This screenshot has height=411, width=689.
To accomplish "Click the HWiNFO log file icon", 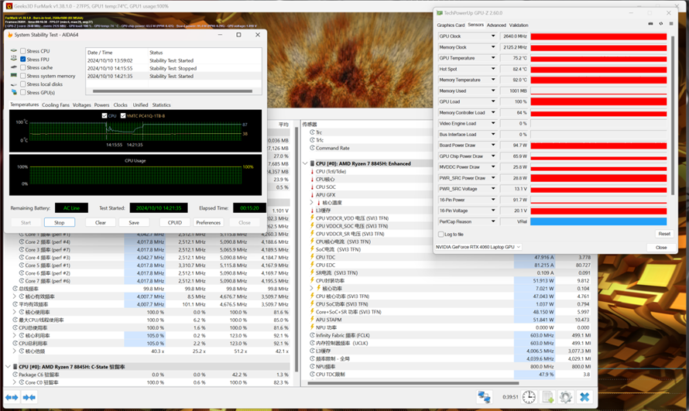I will pos(547,397).
